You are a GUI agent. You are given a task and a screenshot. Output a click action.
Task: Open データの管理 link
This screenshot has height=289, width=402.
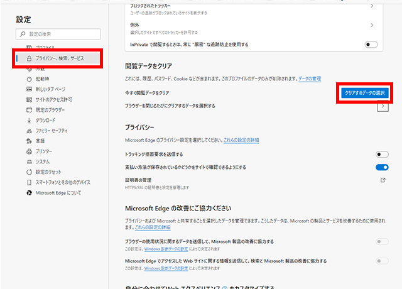[310, 79]
